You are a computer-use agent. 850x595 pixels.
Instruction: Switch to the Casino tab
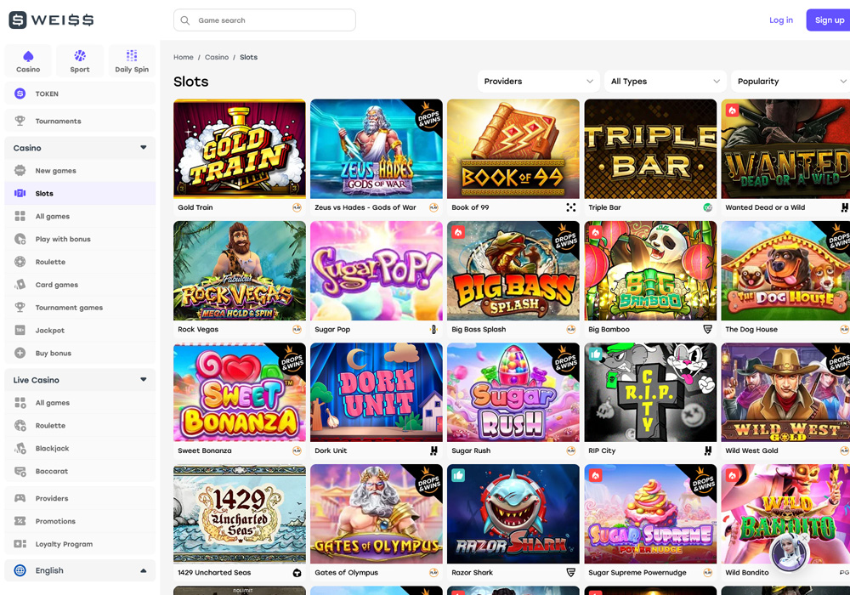coord(28,60)
